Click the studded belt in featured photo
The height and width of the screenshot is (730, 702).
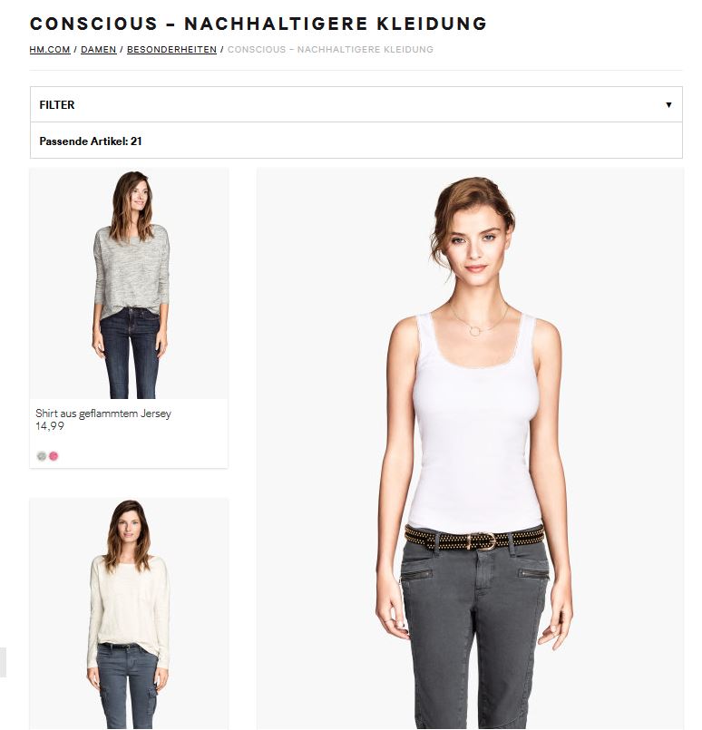point(474,538)
